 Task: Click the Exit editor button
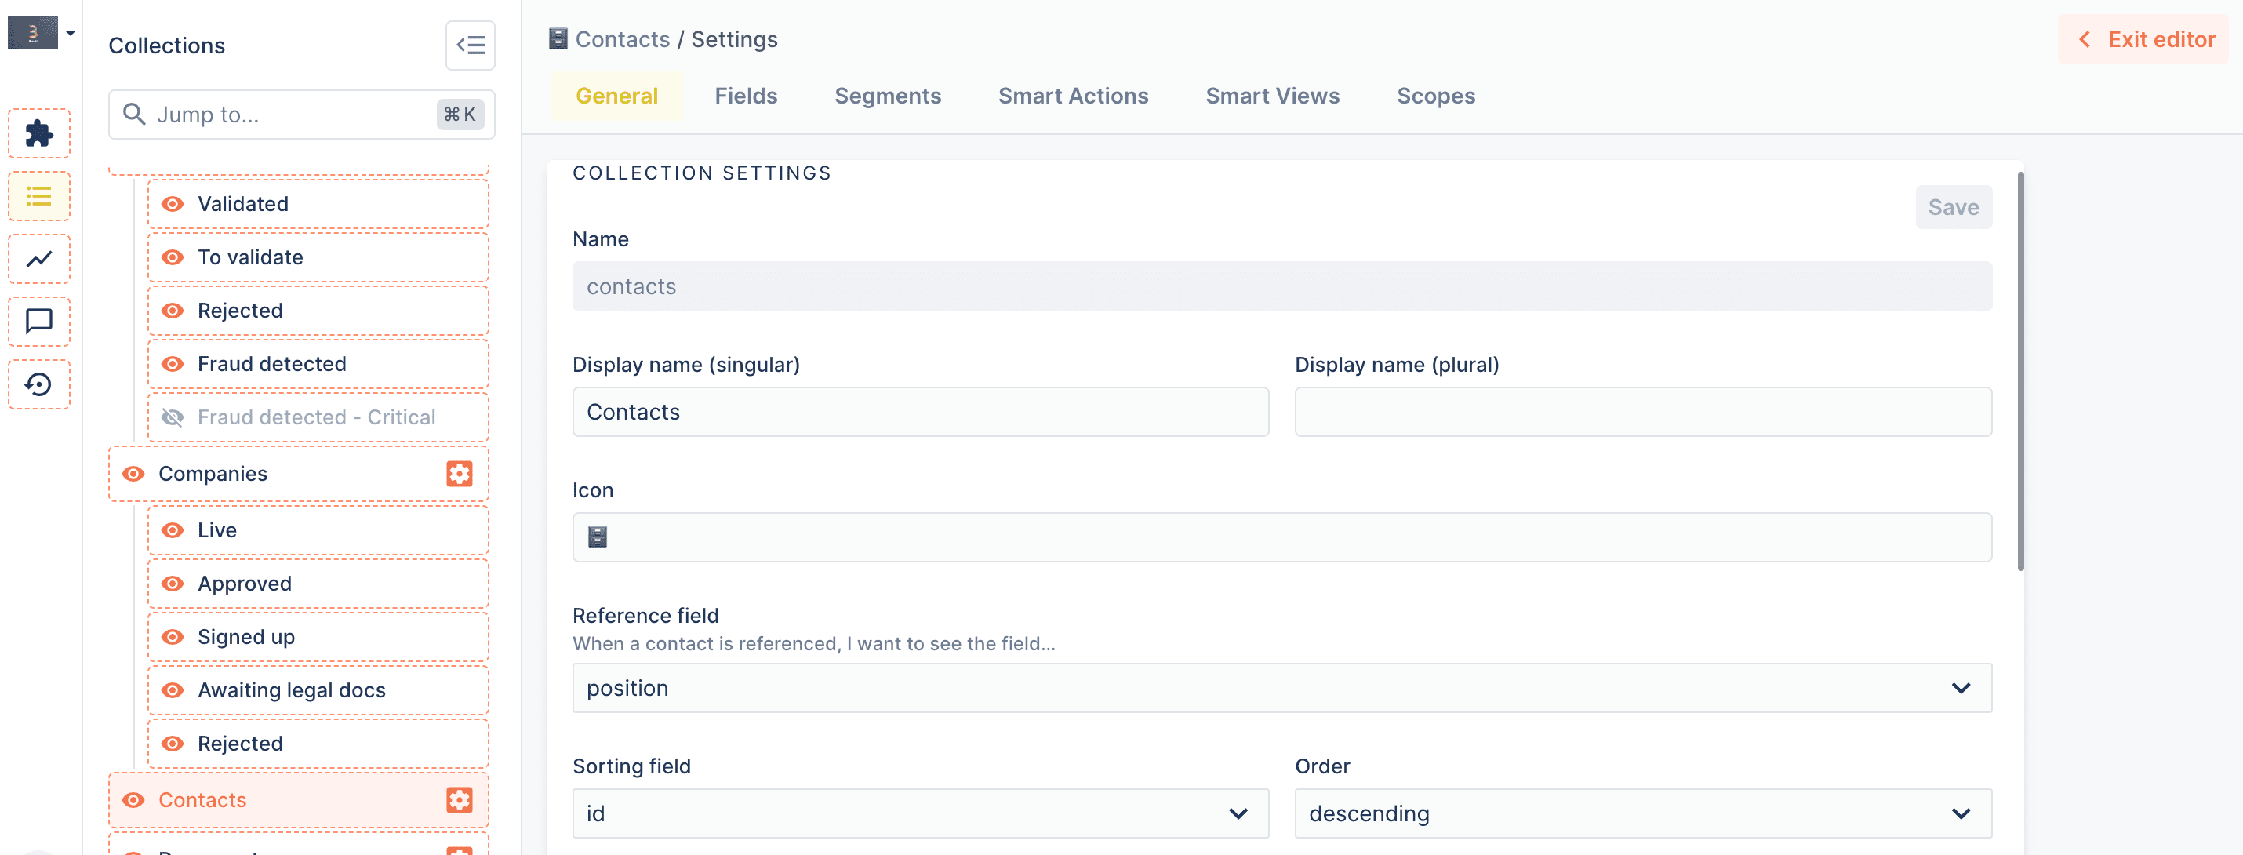2146,39
